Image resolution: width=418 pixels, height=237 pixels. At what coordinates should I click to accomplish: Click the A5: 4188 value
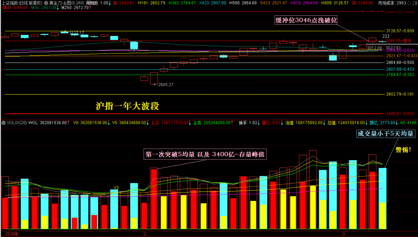(409, 123)
